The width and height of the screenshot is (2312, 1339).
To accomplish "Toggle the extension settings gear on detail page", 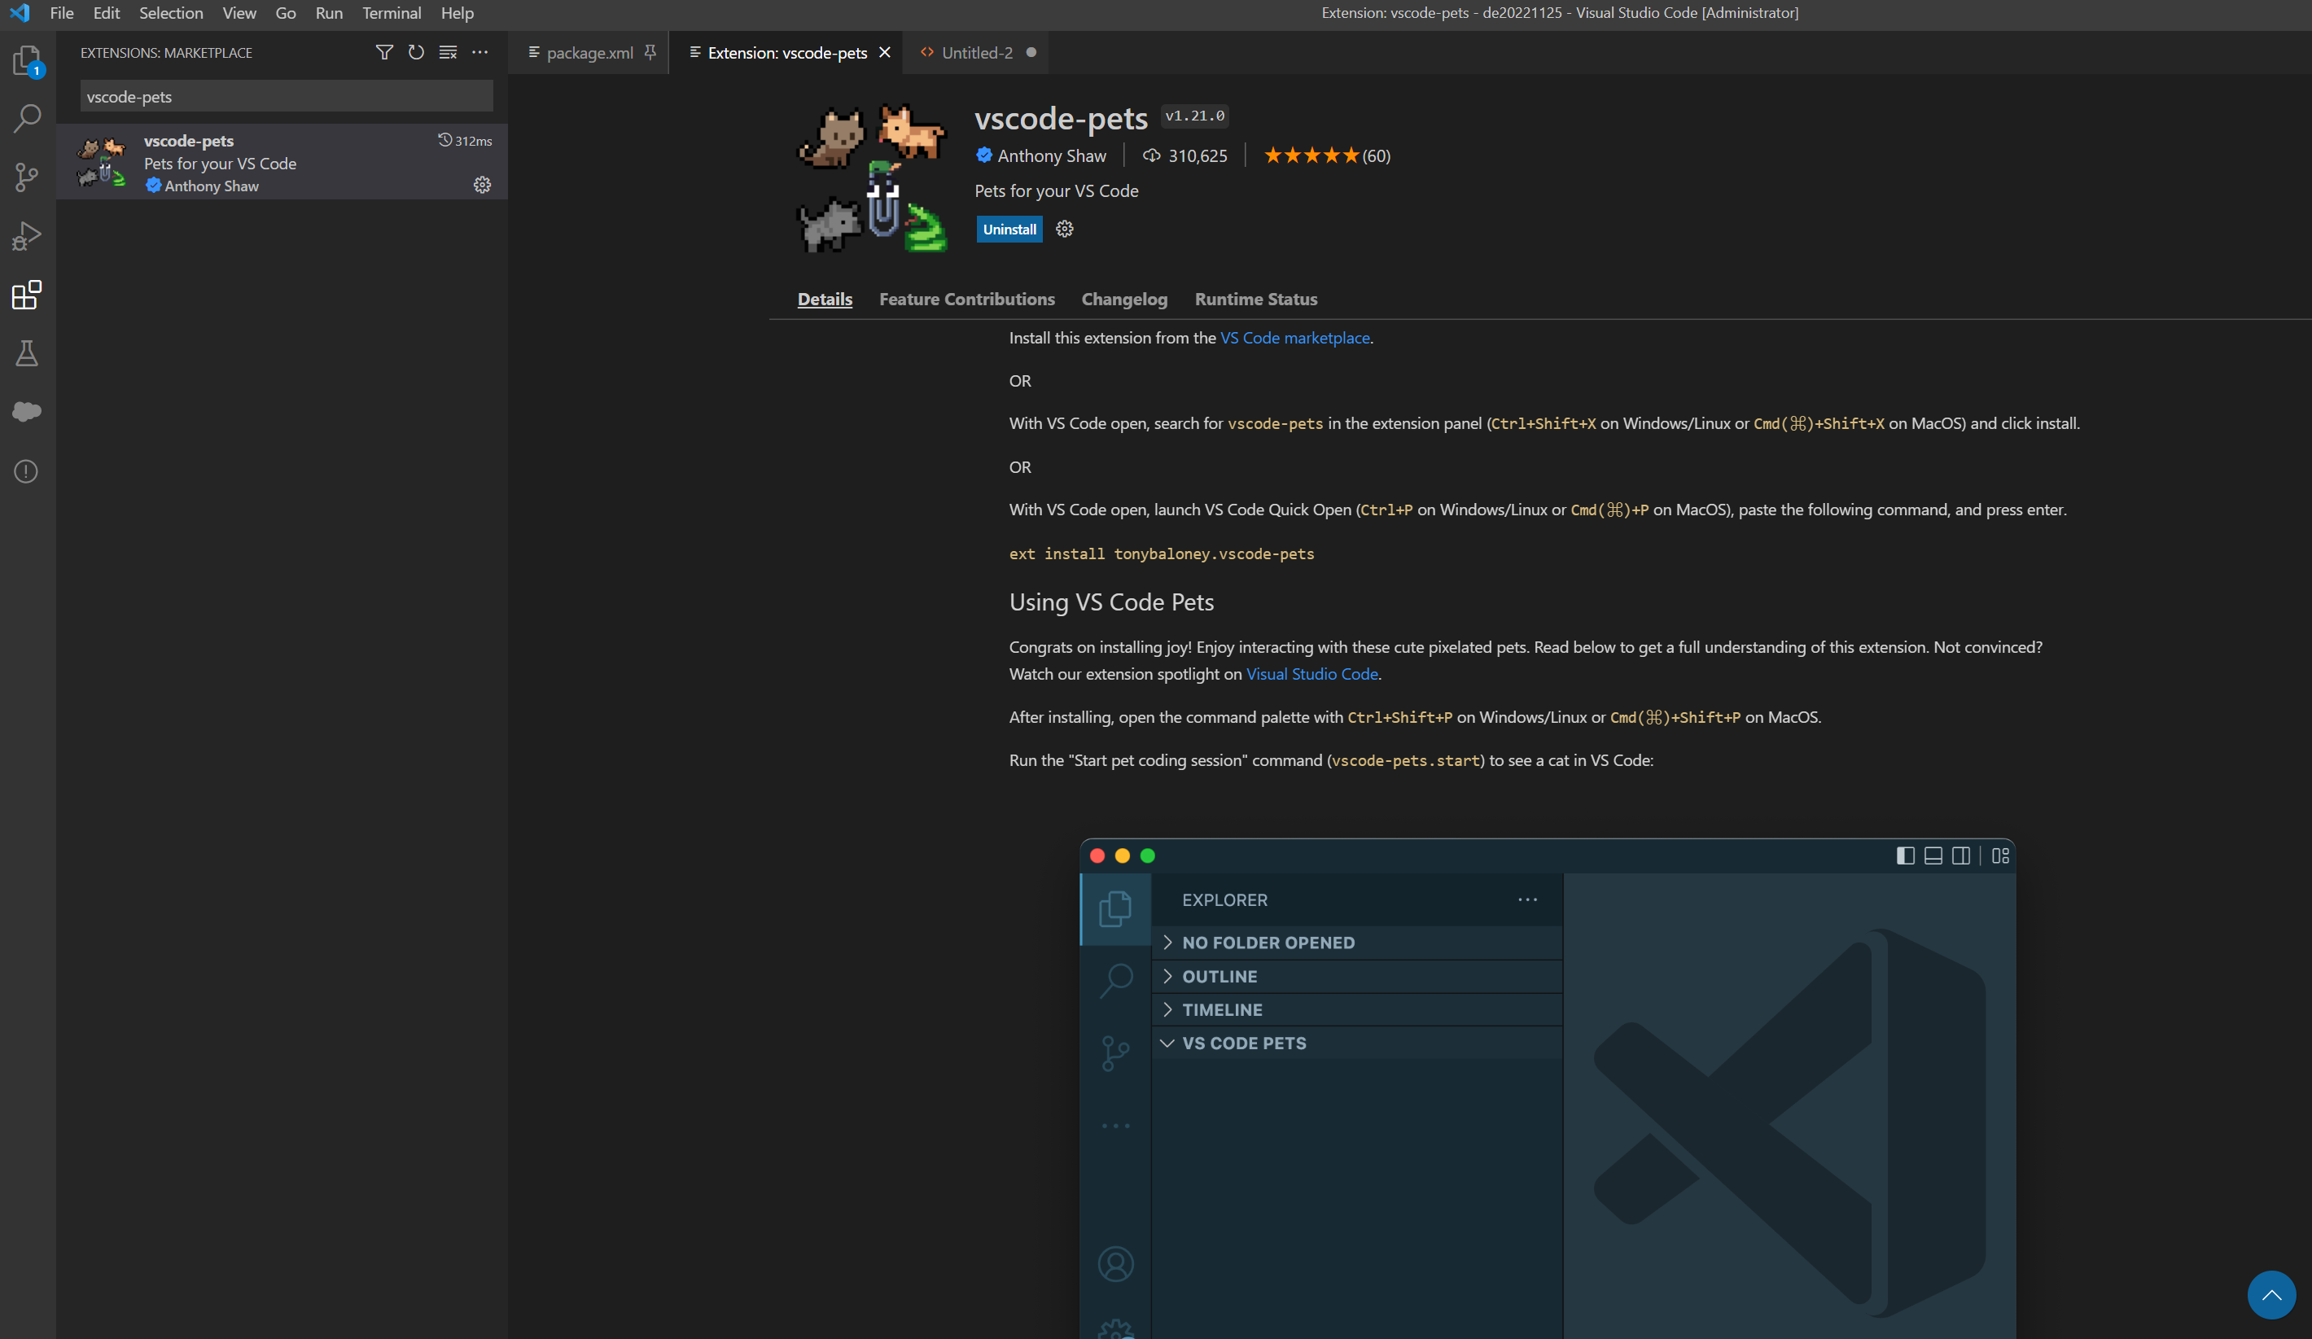I will (x=1066, y=228).
